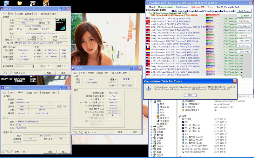Expand the 存放 storage tree node

tap(151, 141)
